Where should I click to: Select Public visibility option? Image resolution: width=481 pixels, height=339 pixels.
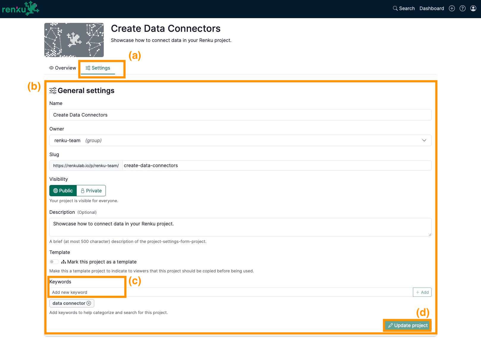(x=63, y=191)
